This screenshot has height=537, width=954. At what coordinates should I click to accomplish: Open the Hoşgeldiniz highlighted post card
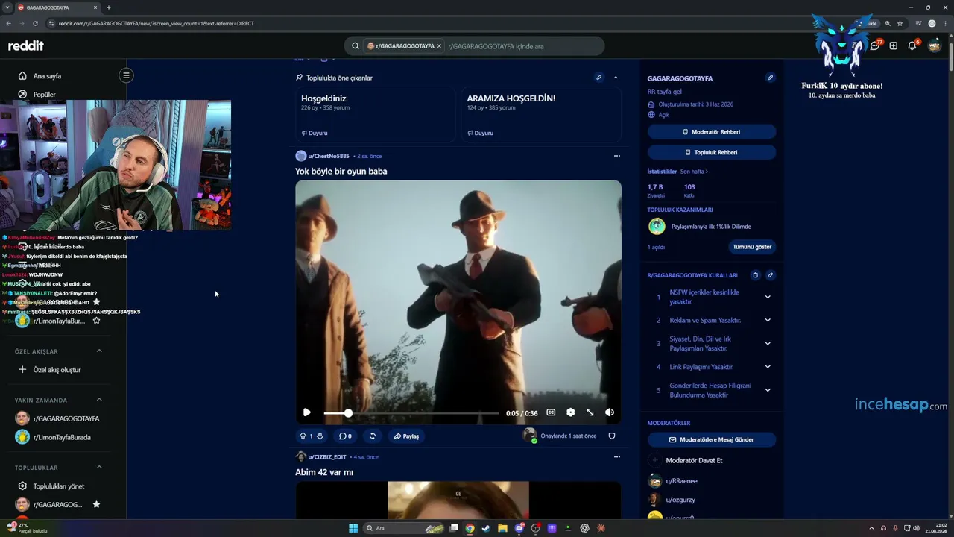point(376,115)
